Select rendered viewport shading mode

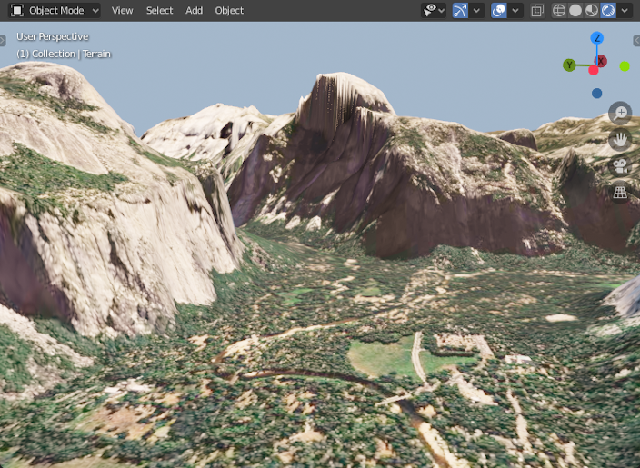pos(608,11)
